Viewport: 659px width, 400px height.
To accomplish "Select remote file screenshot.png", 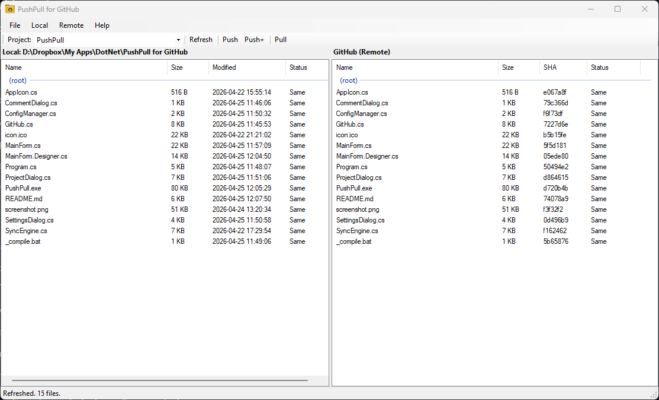I will [x=358, y=209].
